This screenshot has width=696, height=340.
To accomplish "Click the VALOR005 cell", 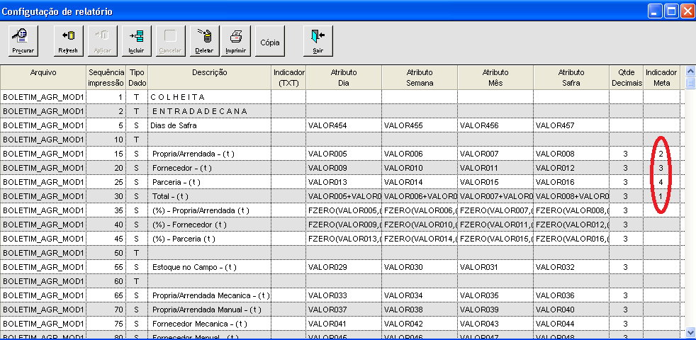I will [x=344, y=154].
